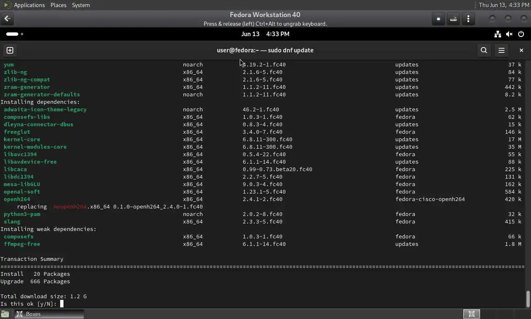Click 'Total download size: 1.2 G' line
The height and width of the screenshot is (319, 531).
44,296
